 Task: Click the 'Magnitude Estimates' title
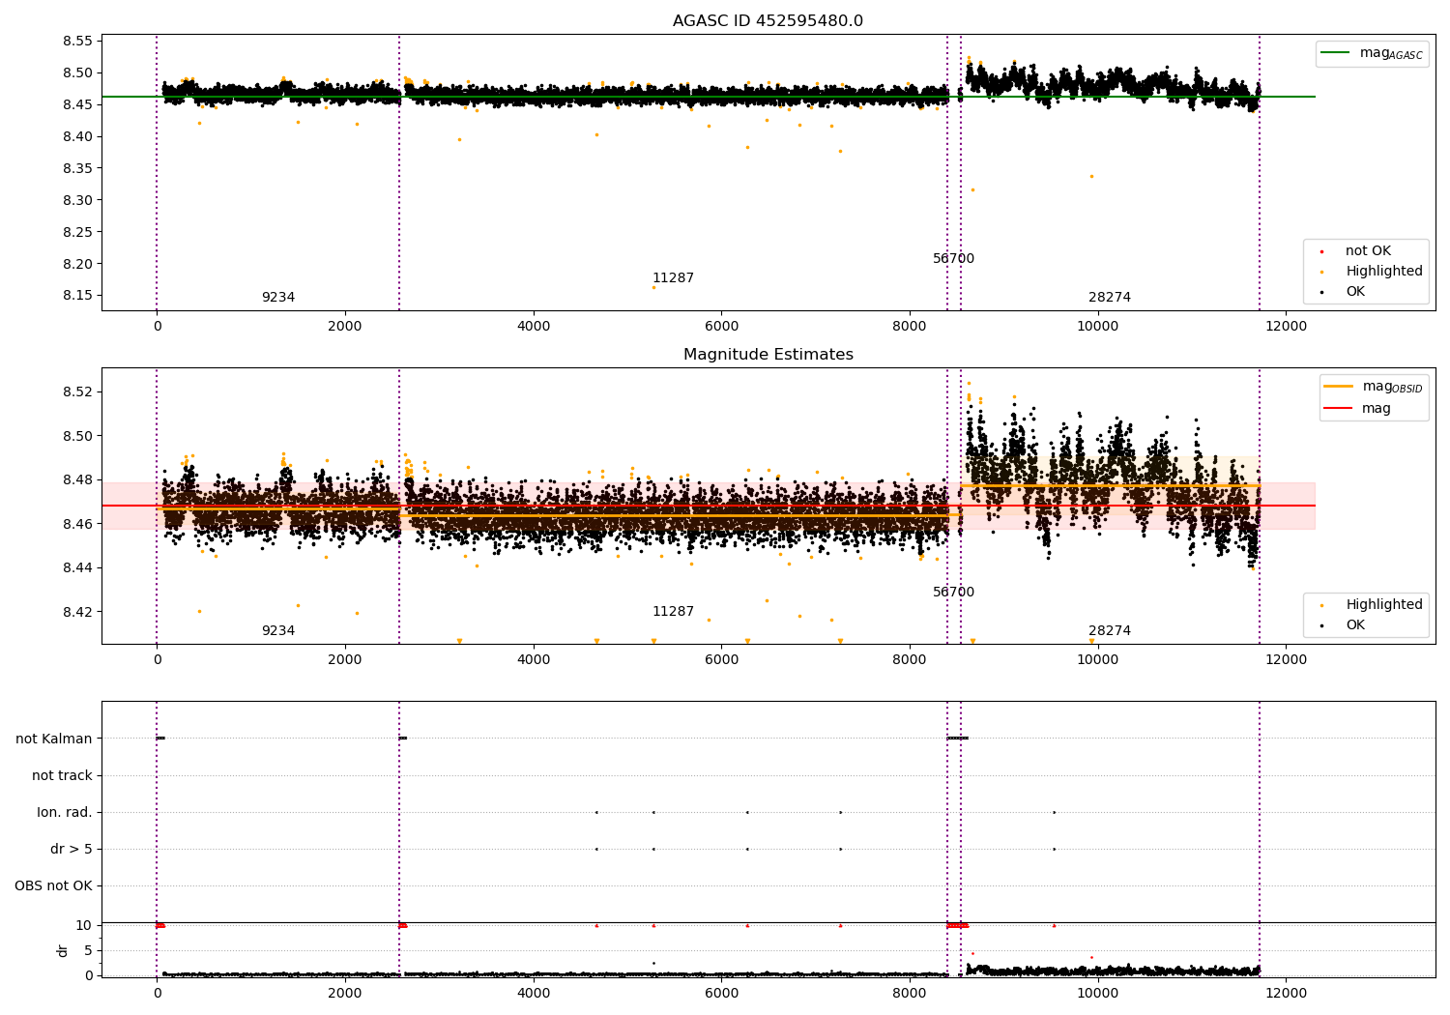point(768,355)
